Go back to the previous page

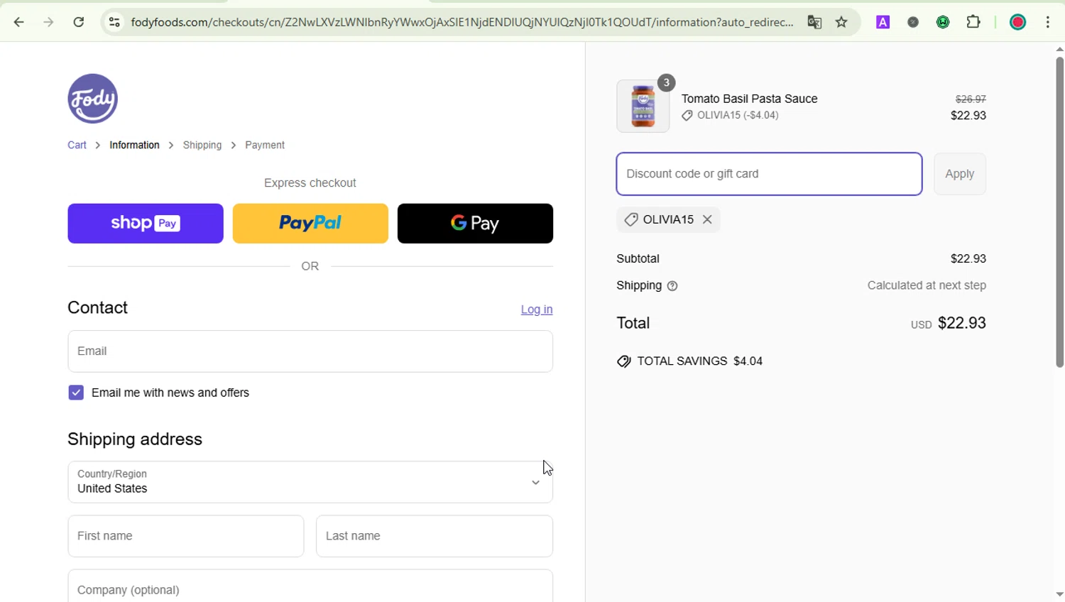(x=19, y=22)
